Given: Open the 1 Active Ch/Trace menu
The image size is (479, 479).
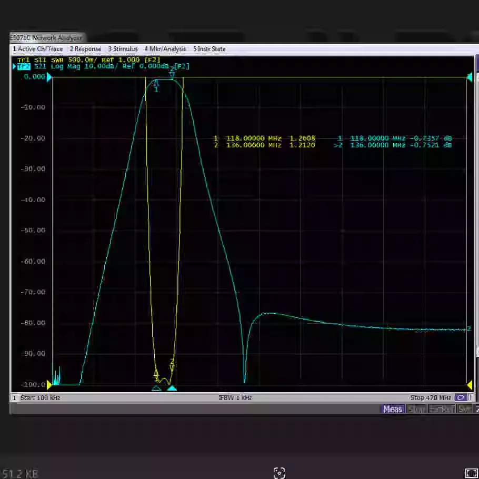Looking at the screenshot, I should (38, 49).
